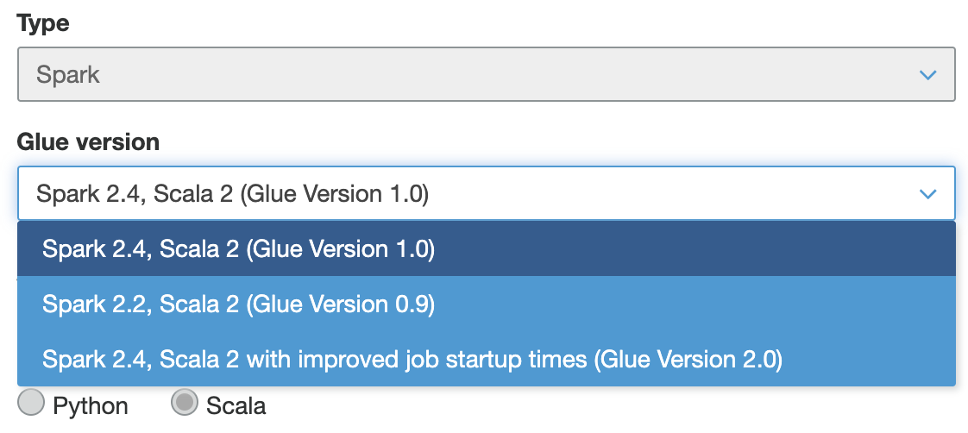The height and width of the screenshot is (433, 968).
Task: Click the Spark text inside Type box
Action: (x=68, y=75)
